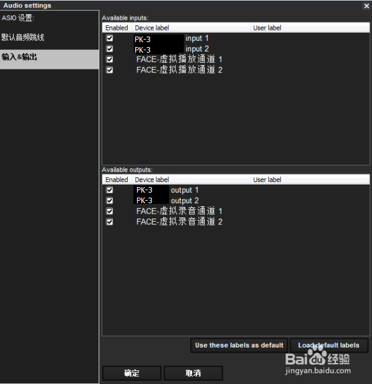372x384 pixels.
Task: Select the 输入&输出 section
Action: (49, 59)
